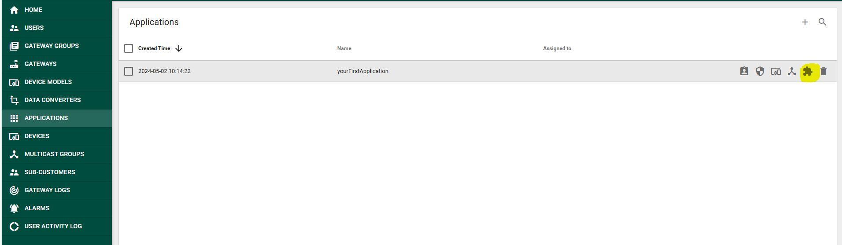
Task: Click the Created Time sort arrow
Action: pos(179,48)
